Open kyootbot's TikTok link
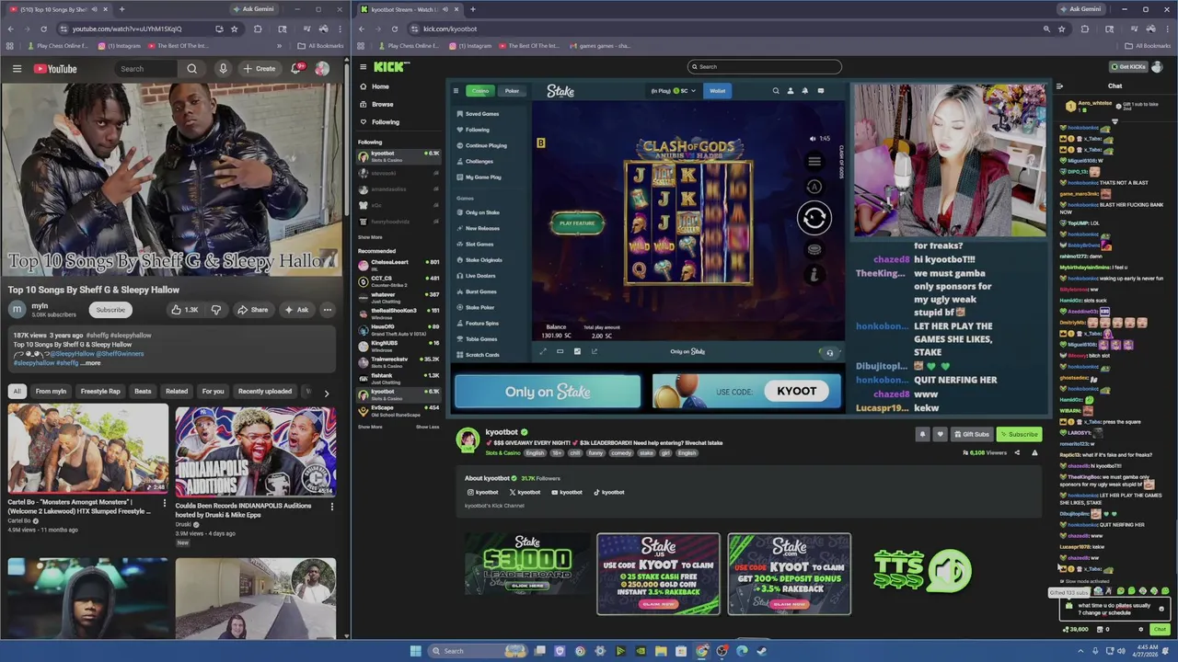The height and width of the screenshot is (662, 1178). (x=609, y=492)
